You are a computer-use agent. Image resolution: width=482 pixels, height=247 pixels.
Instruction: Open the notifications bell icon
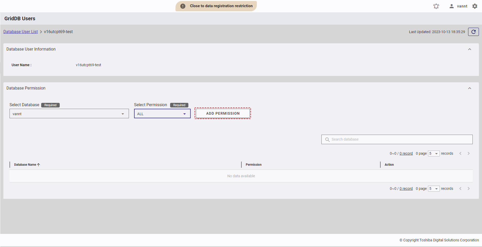(436, 6)
